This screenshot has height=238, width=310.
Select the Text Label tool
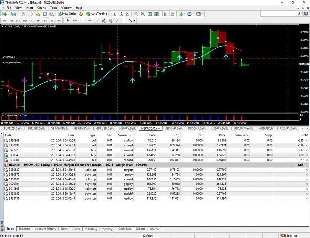point(124,20)
